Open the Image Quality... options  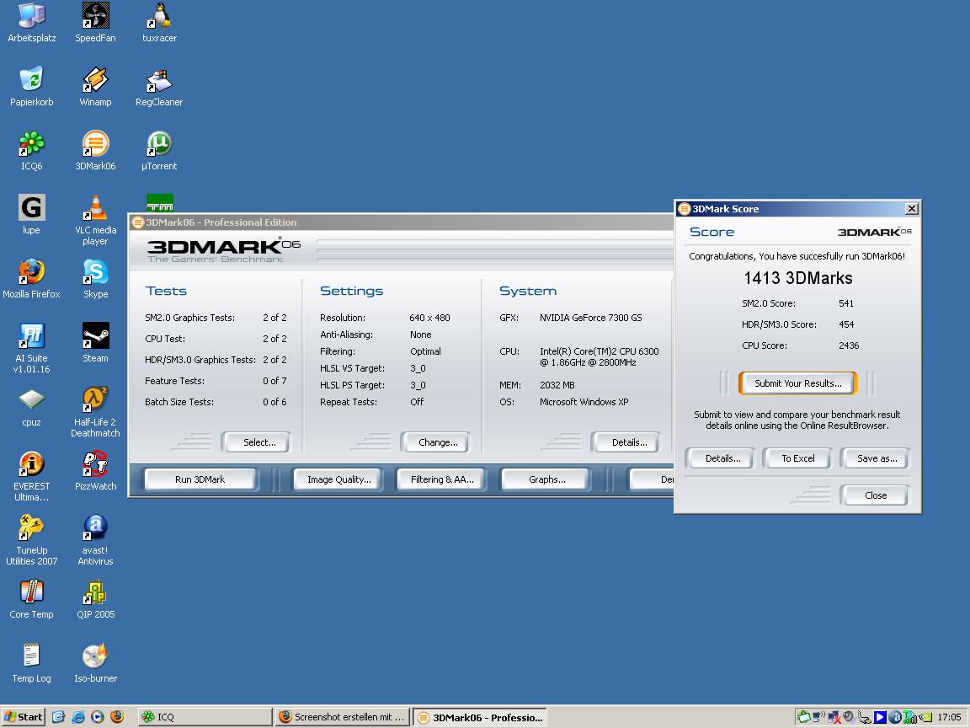[x=338, y=479]
